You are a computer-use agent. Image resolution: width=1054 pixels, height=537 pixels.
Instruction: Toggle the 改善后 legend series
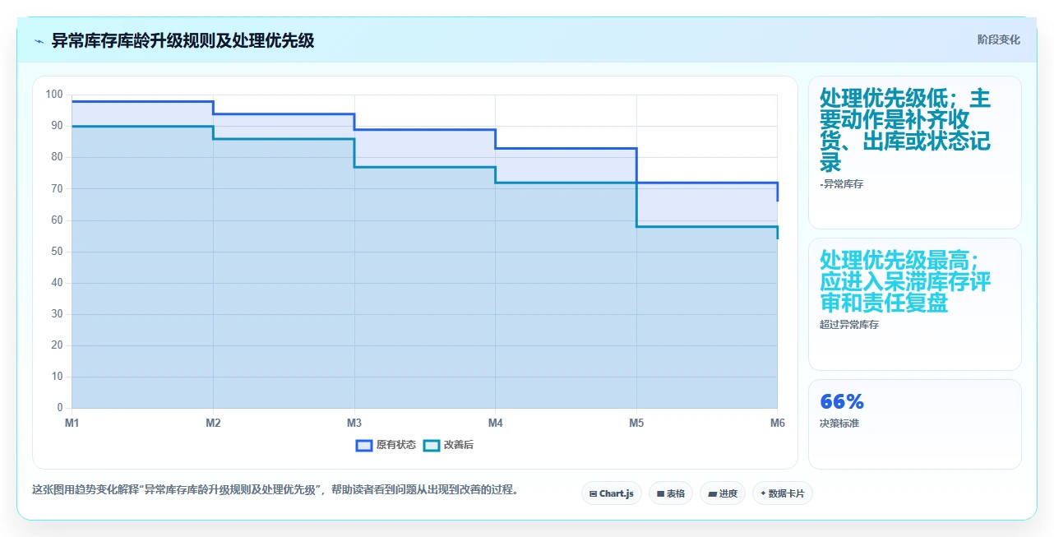pos(448,445)
